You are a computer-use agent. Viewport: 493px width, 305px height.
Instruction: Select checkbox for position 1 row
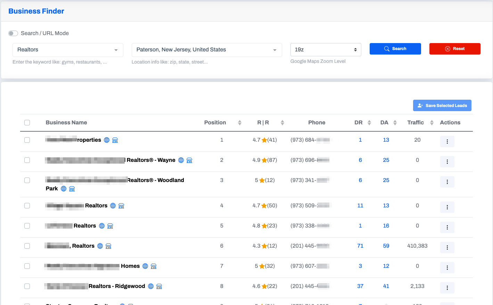[x=27, y=140]
